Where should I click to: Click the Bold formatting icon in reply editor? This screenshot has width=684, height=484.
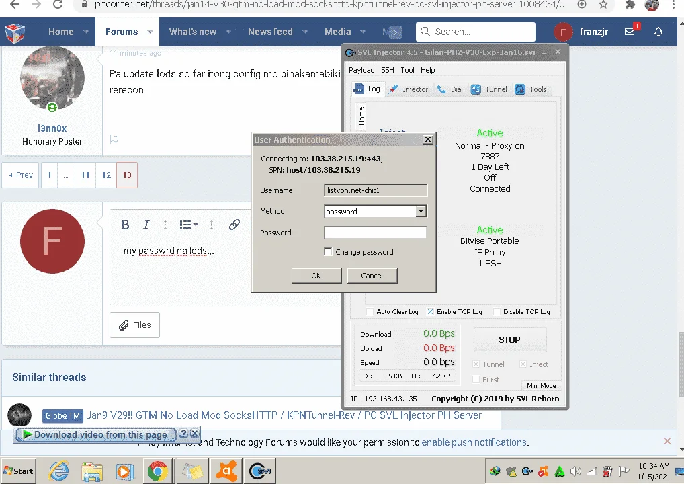125,225
